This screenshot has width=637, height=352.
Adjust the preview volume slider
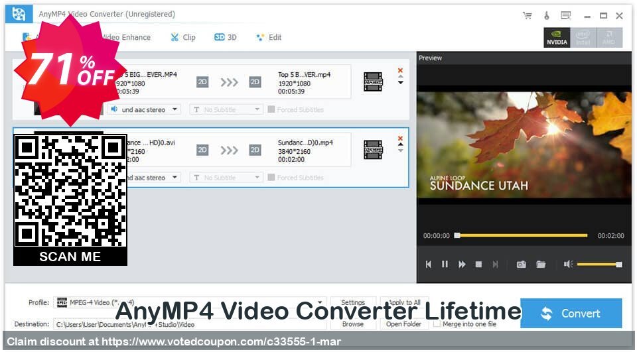[x=599, y=264]
